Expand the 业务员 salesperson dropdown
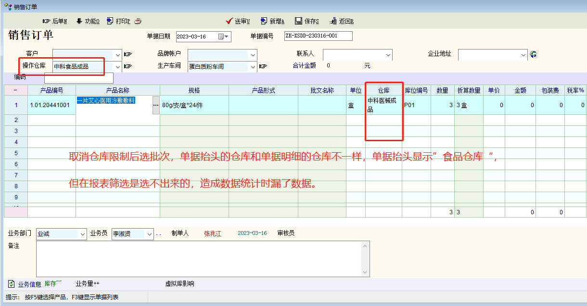This screenshot has height=306, width=587. pyautogui.click(x=149, y=234)
